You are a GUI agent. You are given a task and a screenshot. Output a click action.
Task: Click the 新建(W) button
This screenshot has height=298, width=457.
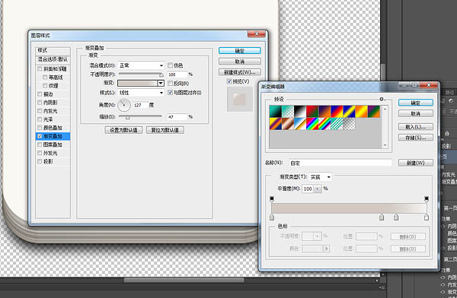click(x=416, y=163)
